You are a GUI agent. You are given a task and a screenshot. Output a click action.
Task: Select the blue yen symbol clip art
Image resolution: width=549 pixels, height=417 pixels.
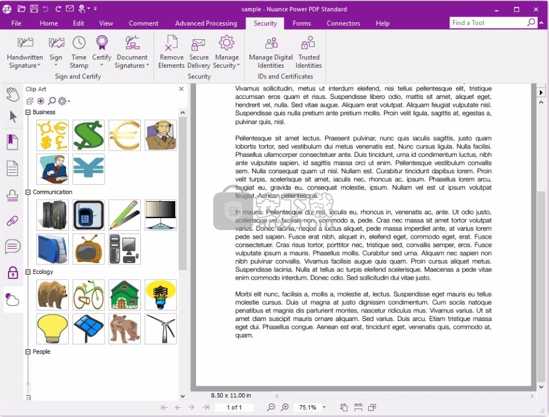click(x=89, y=169)
